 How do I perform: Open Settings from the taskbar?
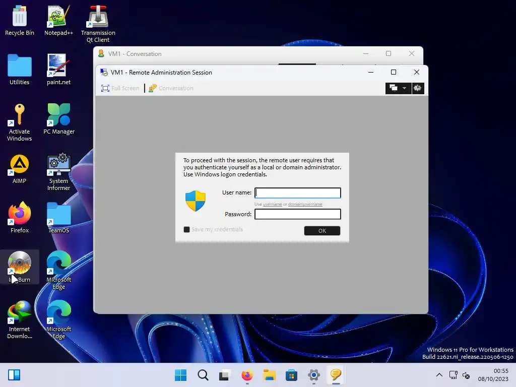(x=313, y=375)
